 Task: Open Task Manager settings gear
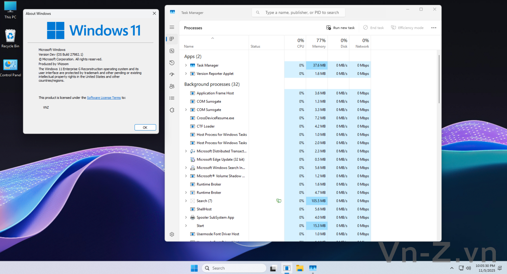pyautogui.click(x=172, y=234)
